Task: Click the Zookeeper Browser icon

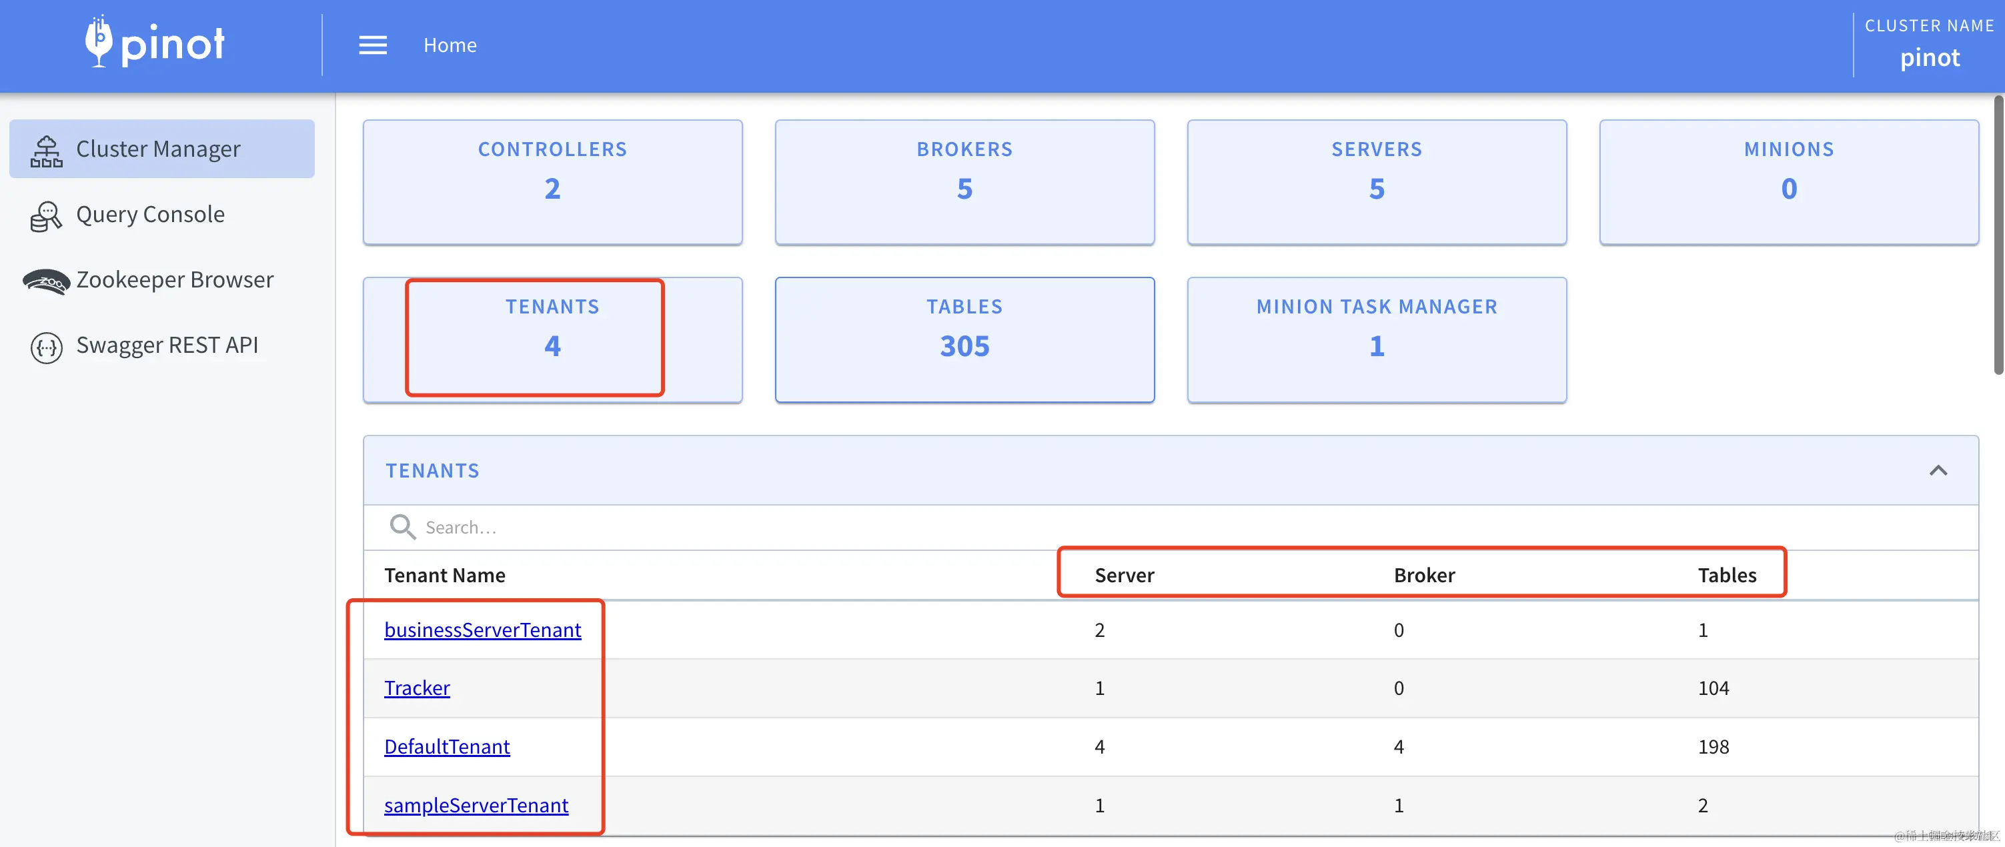Action: pos(46,281)
